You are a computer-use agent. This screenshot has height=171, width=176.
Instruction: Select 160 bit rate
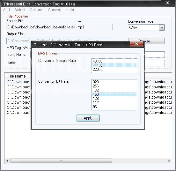point(114,94)
